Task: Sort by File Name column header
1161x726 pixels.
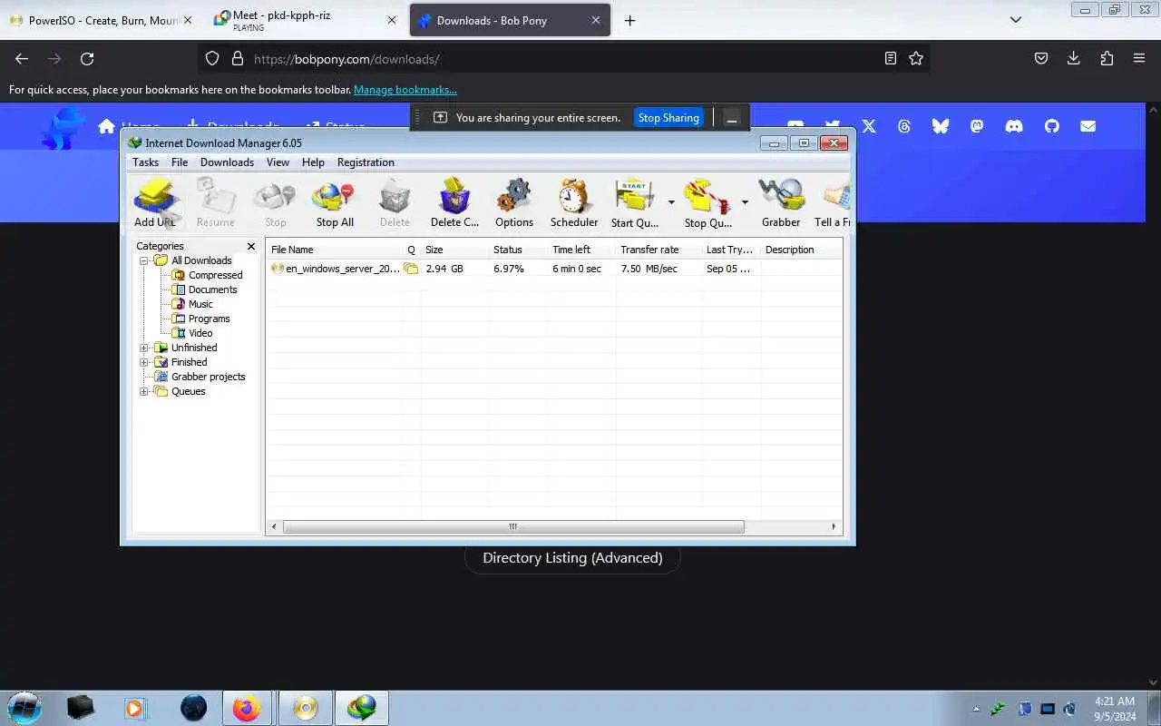Action: coord(334,250)
